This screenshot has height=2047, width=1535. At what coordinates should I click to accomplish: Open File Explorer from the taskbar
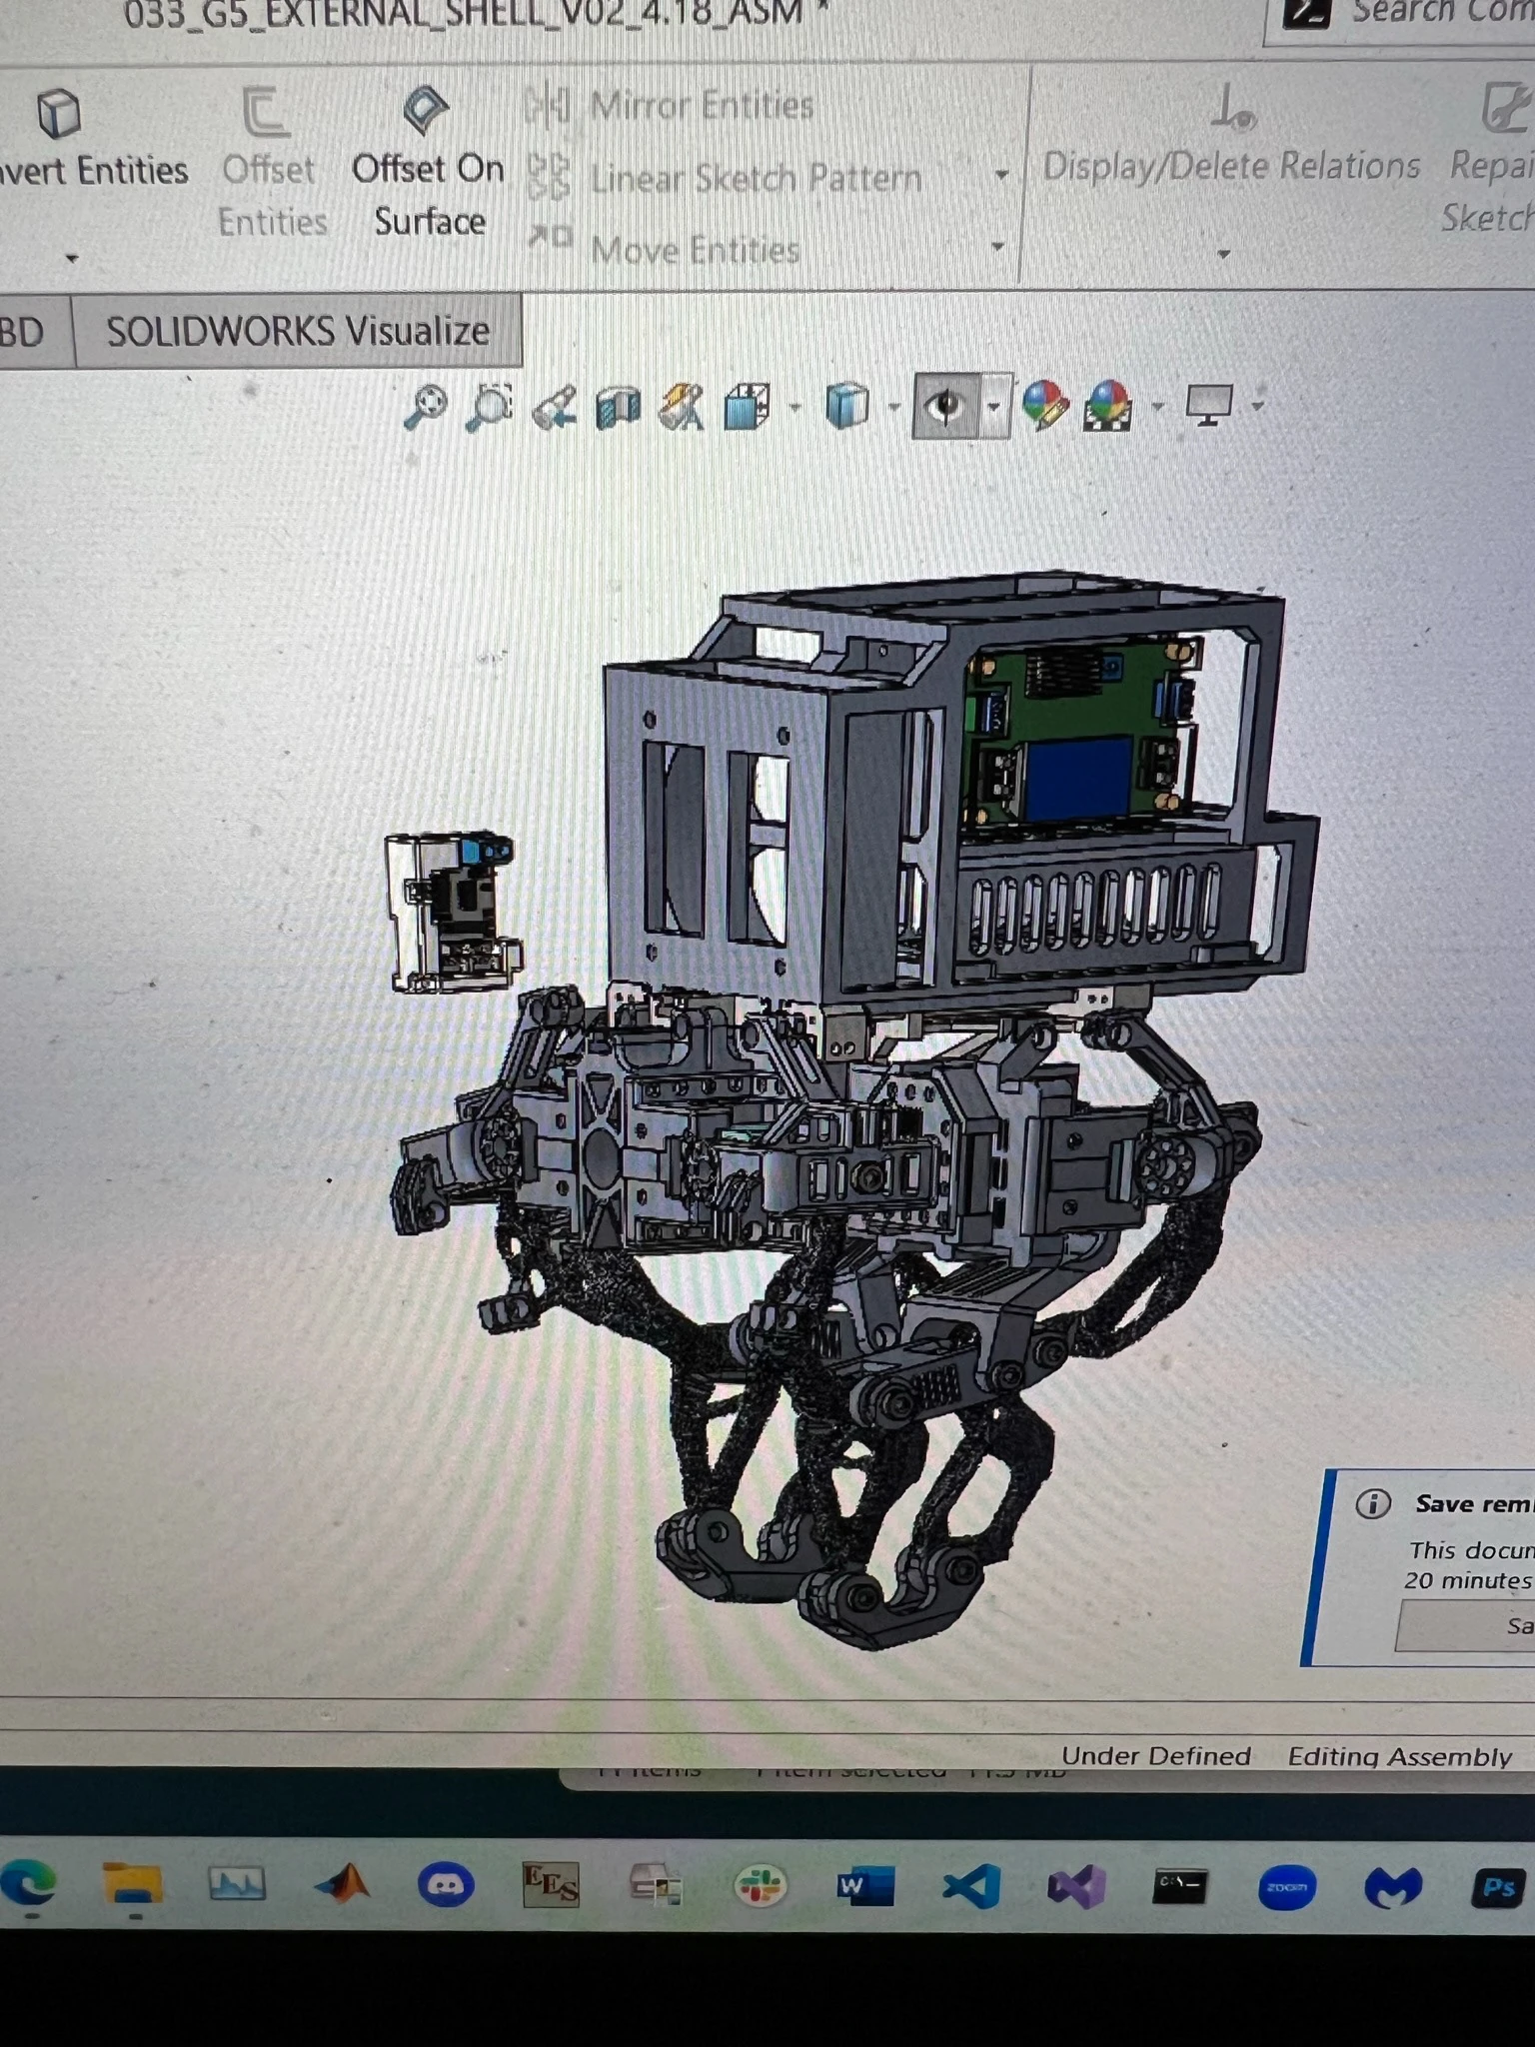tap(132, 1884)
